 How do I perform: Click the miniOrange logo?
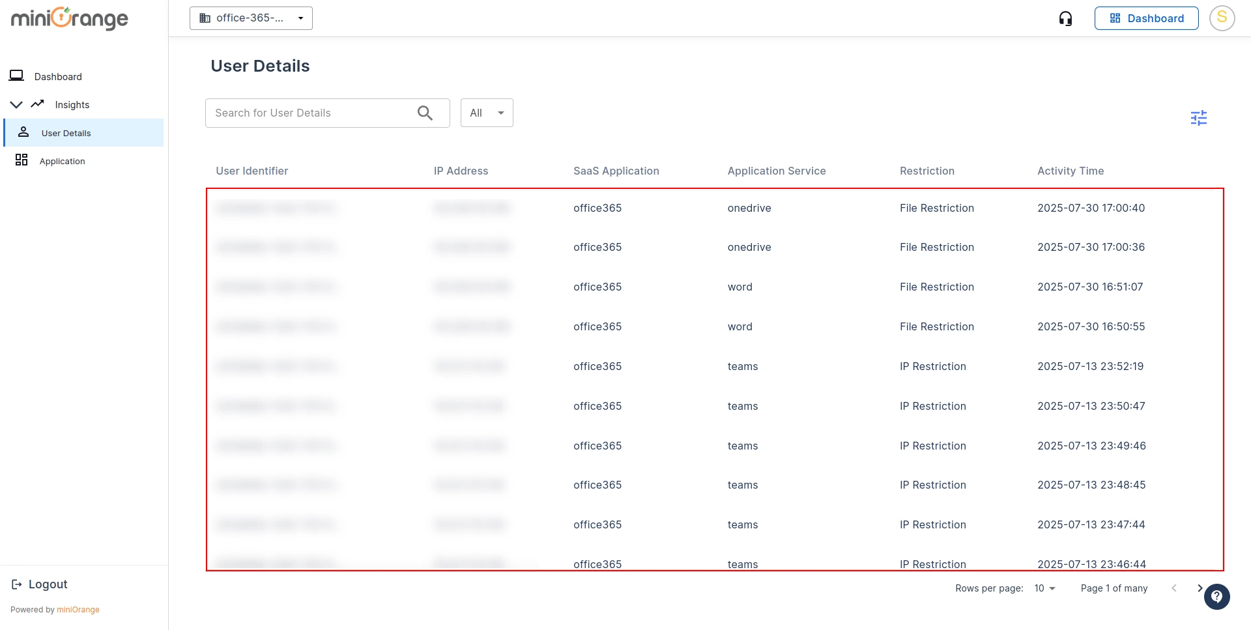pyautogui.click(x=70, y=18)
